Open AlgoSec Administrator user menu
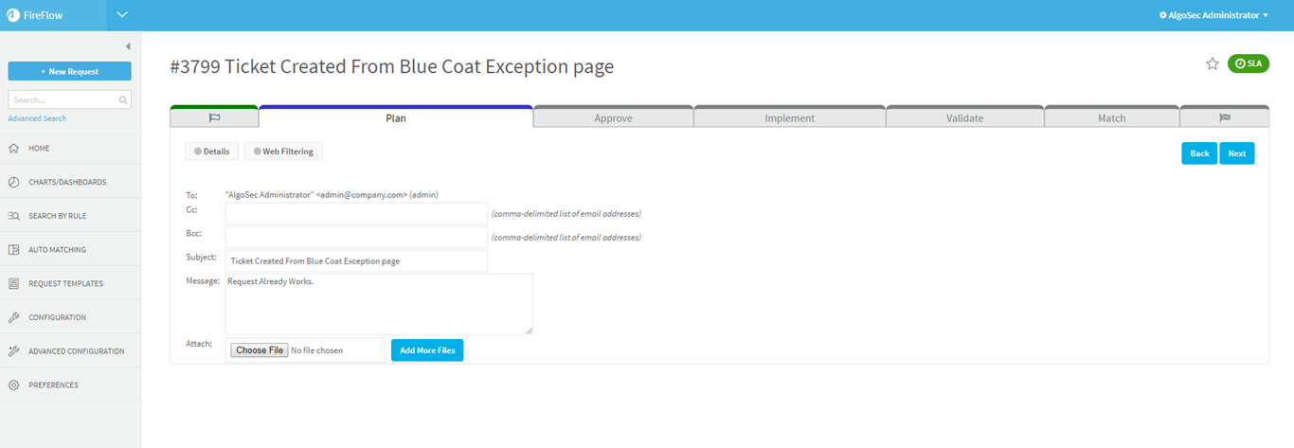Image resolution: width=1294 pixels, height=448 pixels. tap(1213, 15)
